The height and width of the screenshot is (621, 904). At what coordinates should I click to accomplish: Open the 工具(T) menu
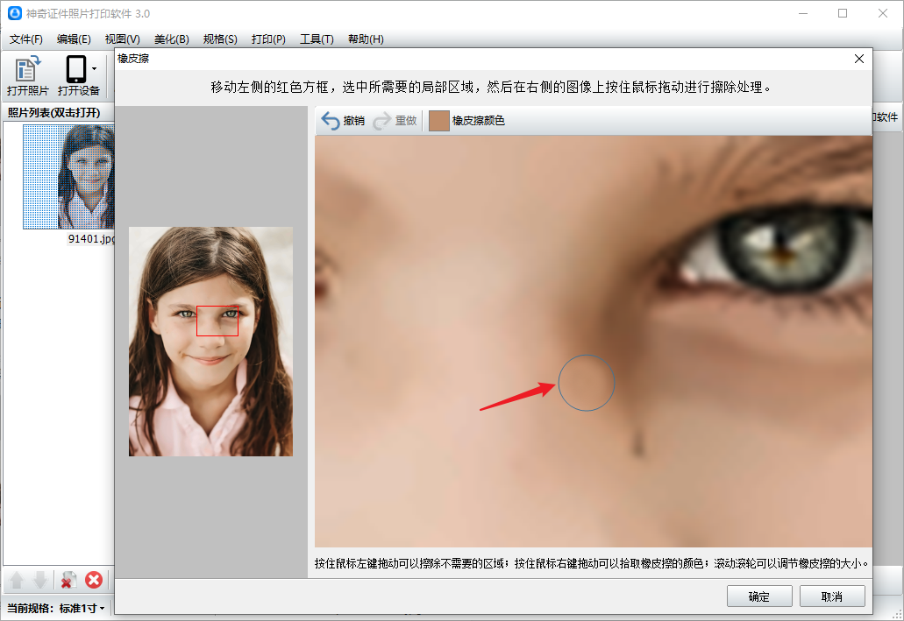pyautogui.click(x=317, y=39)
